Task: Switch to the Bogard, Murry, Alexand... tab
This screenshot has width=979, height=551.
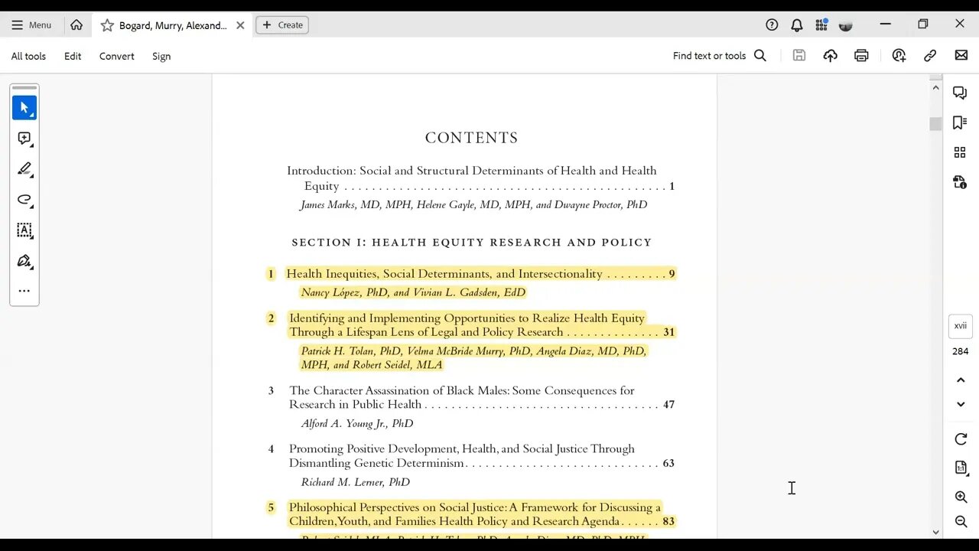Action: click(x=173, y=25)
